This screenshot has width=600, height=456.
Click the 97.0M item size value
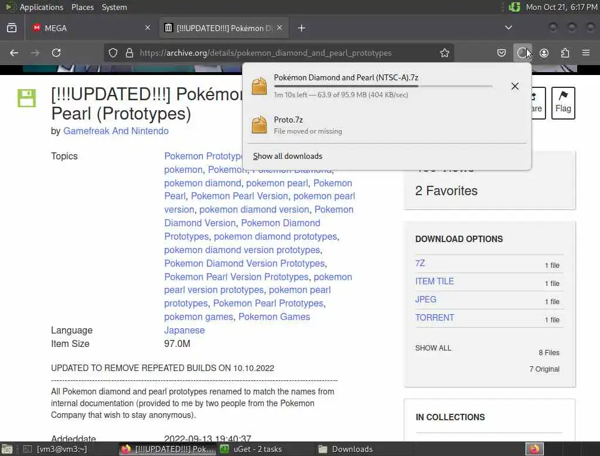(x=177, y=343)
